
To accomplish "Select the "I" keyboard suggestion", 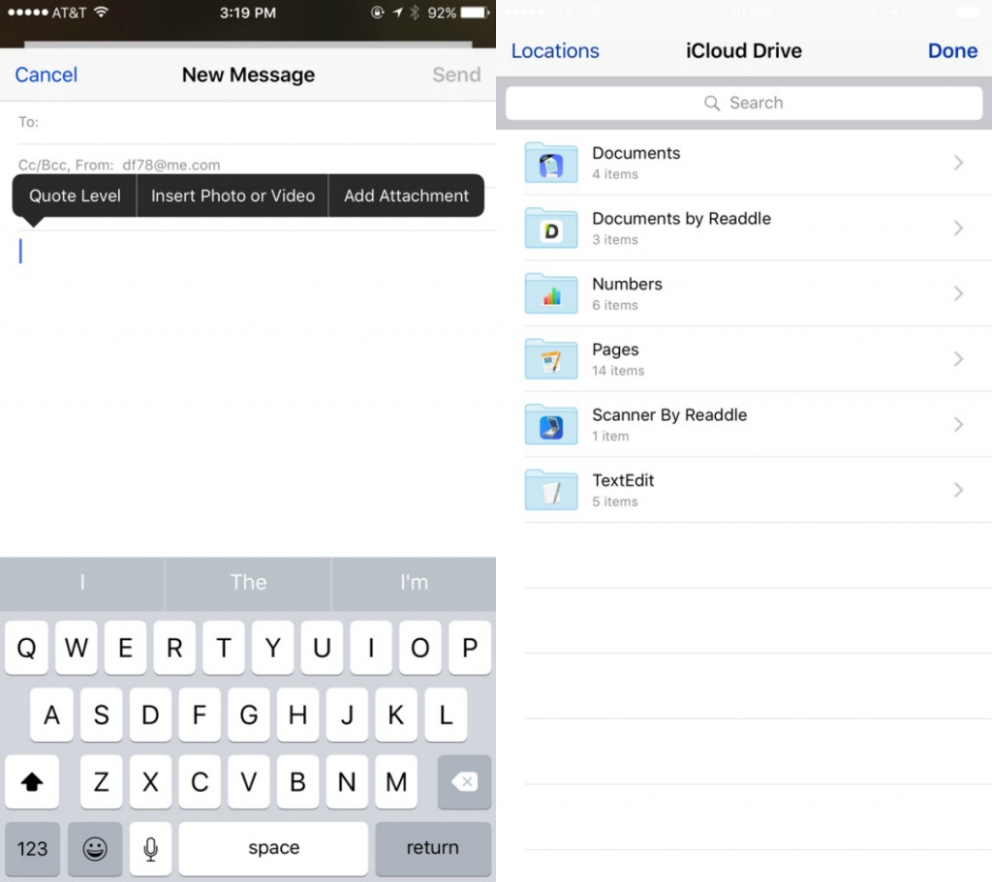I will point(82,582).
